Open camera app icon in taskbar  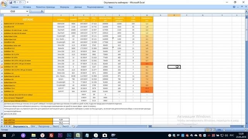pos(105,136)
